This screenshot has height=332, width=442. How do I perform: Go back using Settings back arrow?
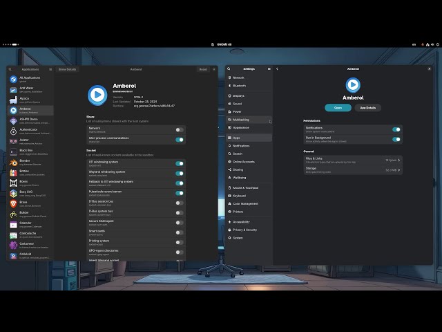(x=277, y=68)
